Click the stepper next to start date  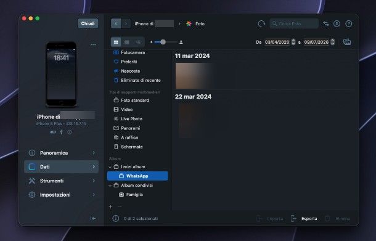pos(293,42)
